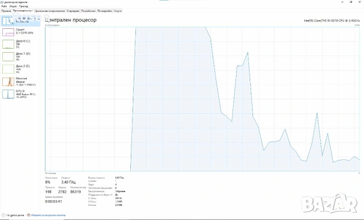Screen dimensions: 364x220
Task: Click the CPU usage graph area
Action: tap(202, 99)
